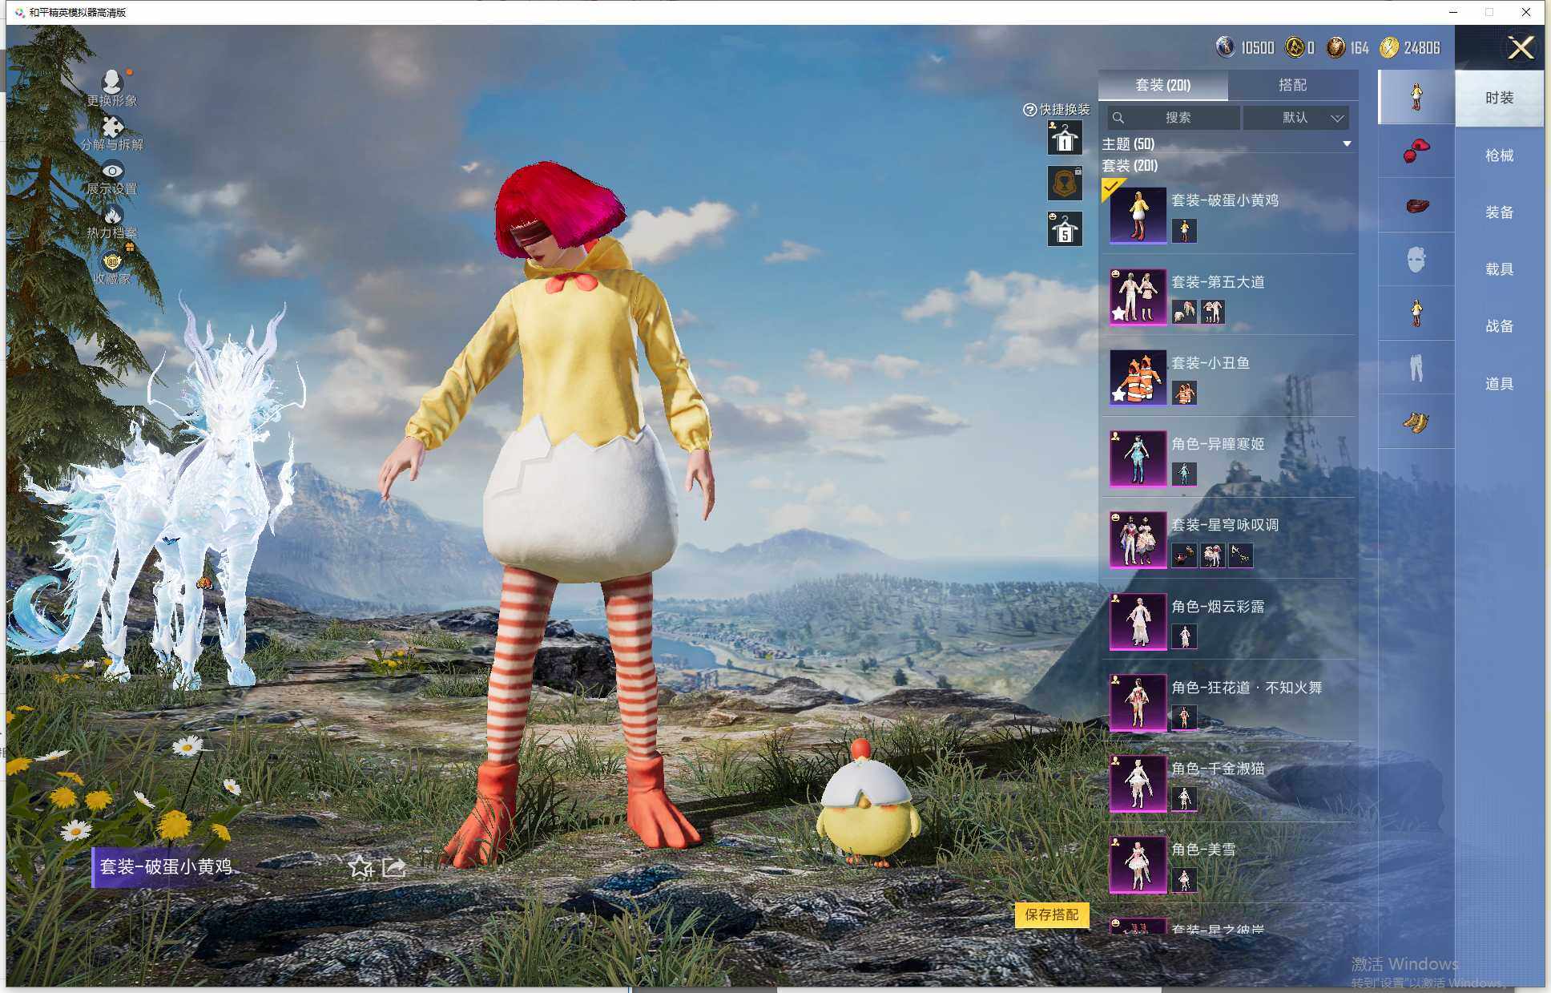
Task: Switch to quick outfit hanger slot 1
Action: click(x=1065, y=139)
